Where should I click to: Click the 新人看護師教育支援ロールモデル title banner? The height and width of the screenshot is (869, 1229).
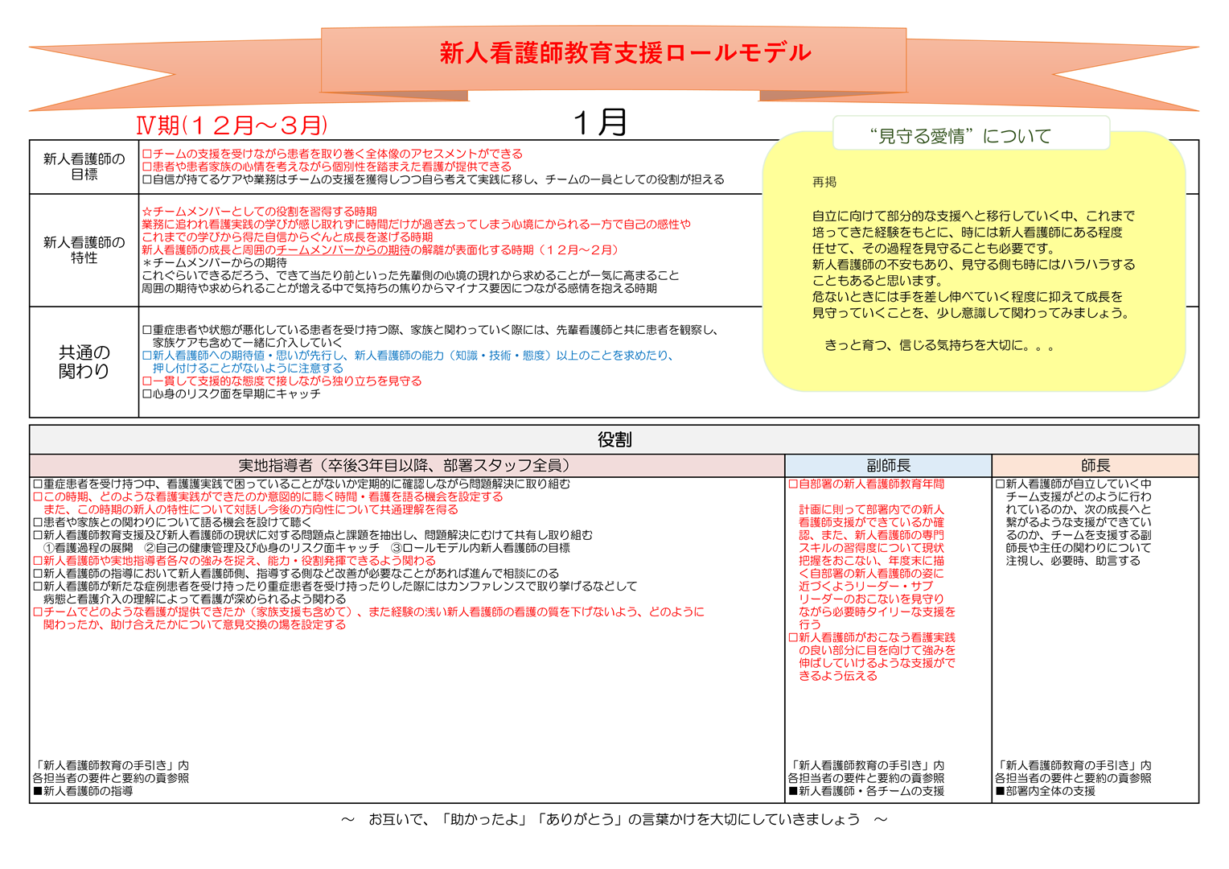pyautogui.click(x=624, y=54)
